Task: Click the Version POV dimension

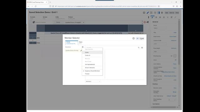Action: 45,18
